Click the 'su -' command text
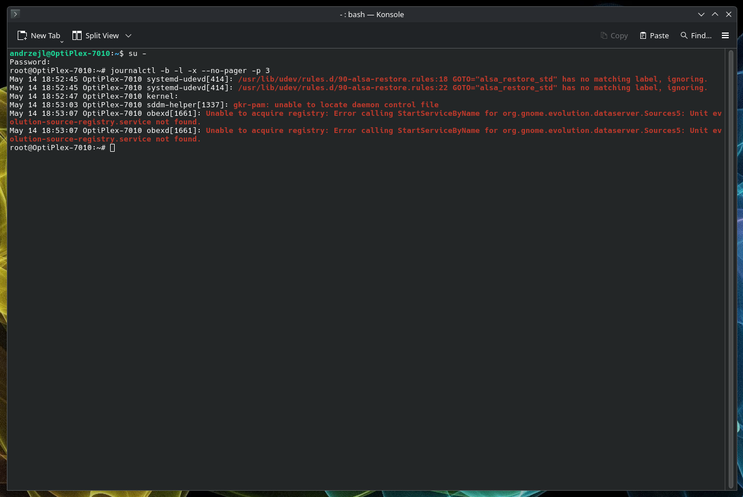The width and height of the screenshot is (743, 497). pyautogui.click(x=138, y=54)
